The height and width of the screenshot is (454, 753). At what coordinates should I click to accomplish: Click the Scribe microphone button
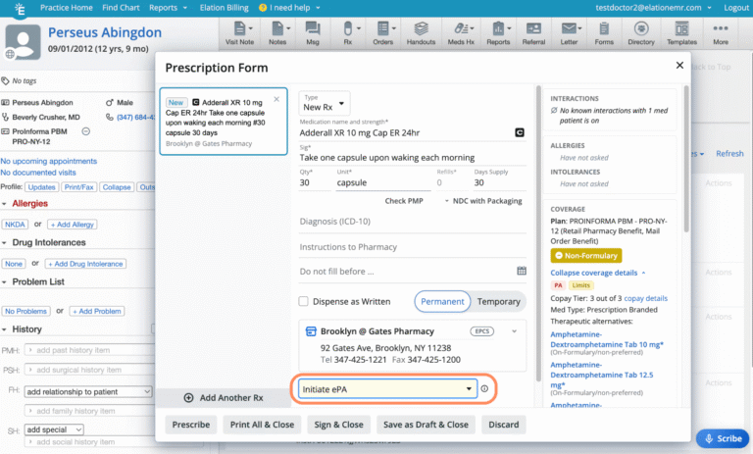coord(723,438)
